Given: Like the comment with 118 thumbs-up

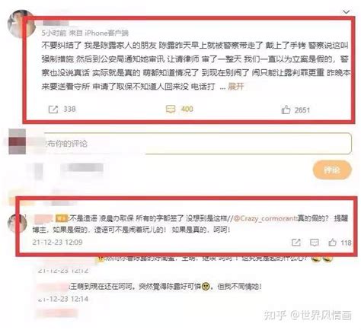Looking at the screenshot, I should pos(332,243).
